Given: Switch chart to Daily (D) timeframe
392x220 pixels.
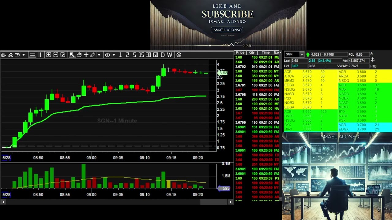Looking at the screenshot, I should 163,55.
